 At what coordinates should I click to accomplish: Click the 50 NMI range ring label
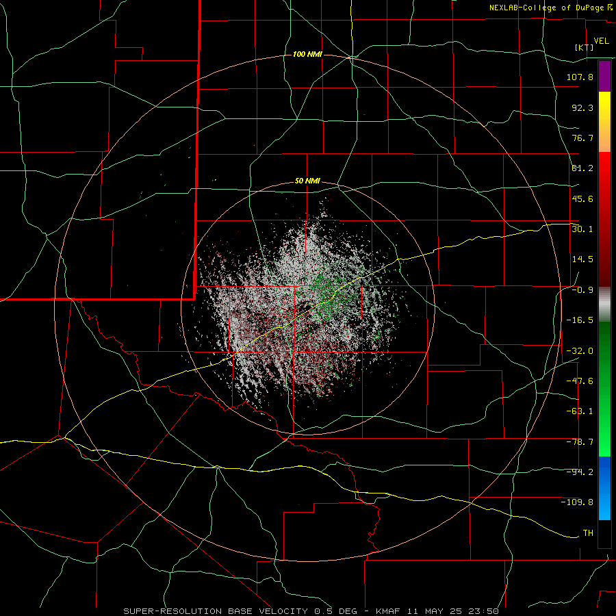(307, 181)
